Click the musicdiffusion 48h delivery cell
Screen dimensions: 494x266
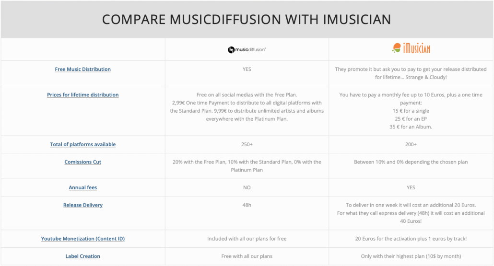coord(247,213)
